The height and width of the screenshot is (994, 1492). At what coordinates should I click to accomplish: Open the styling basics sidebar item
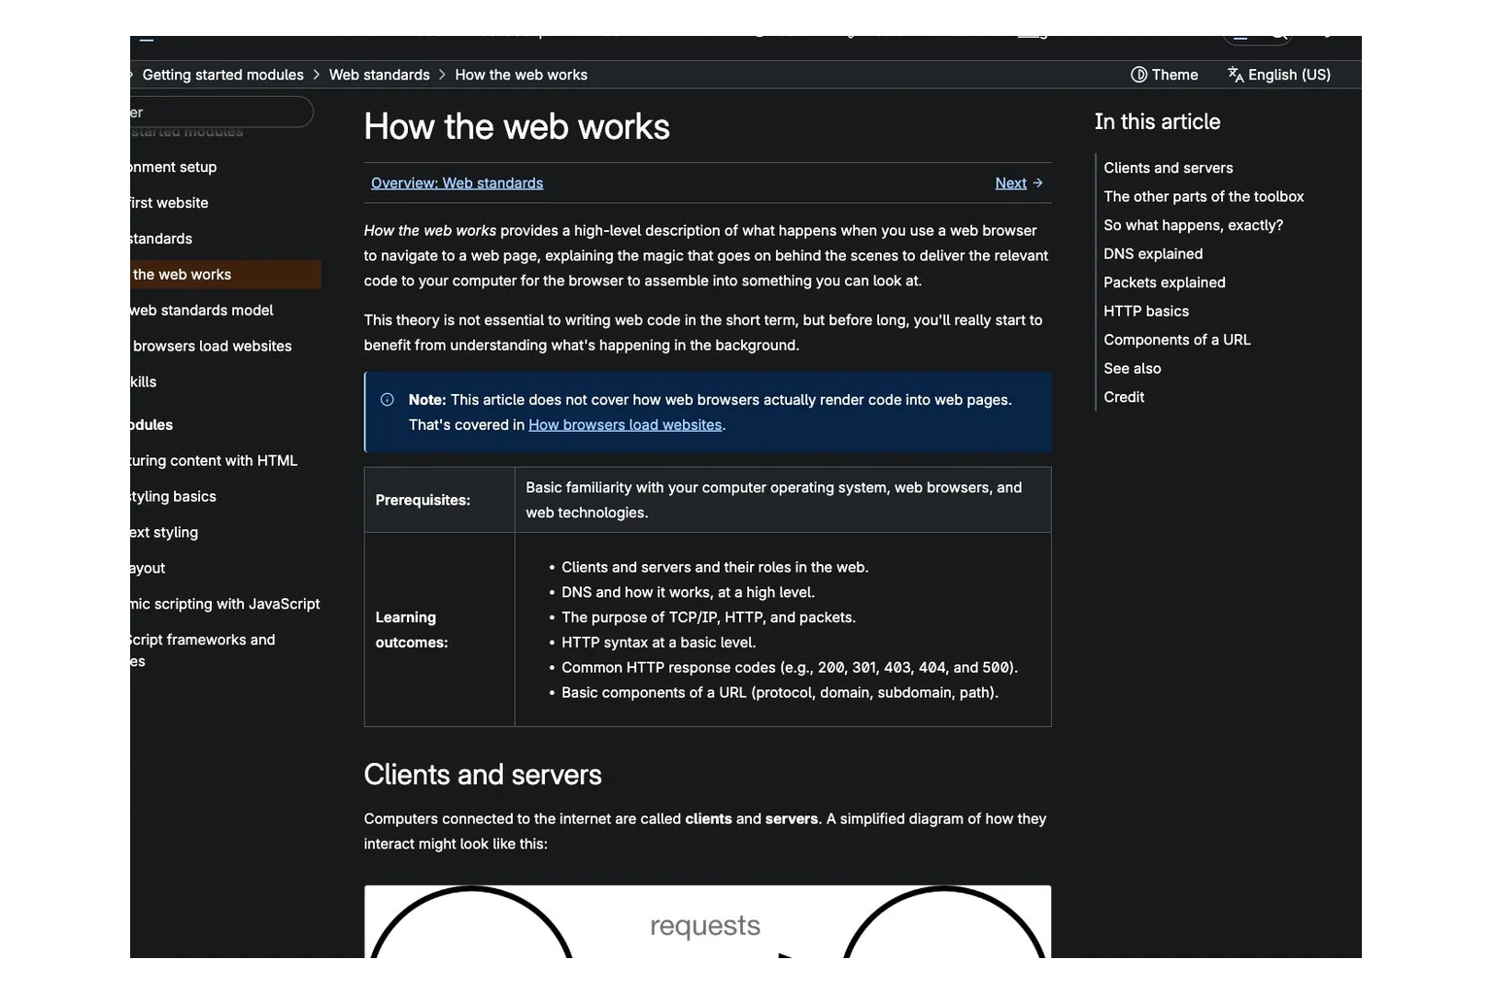(174, 497)
